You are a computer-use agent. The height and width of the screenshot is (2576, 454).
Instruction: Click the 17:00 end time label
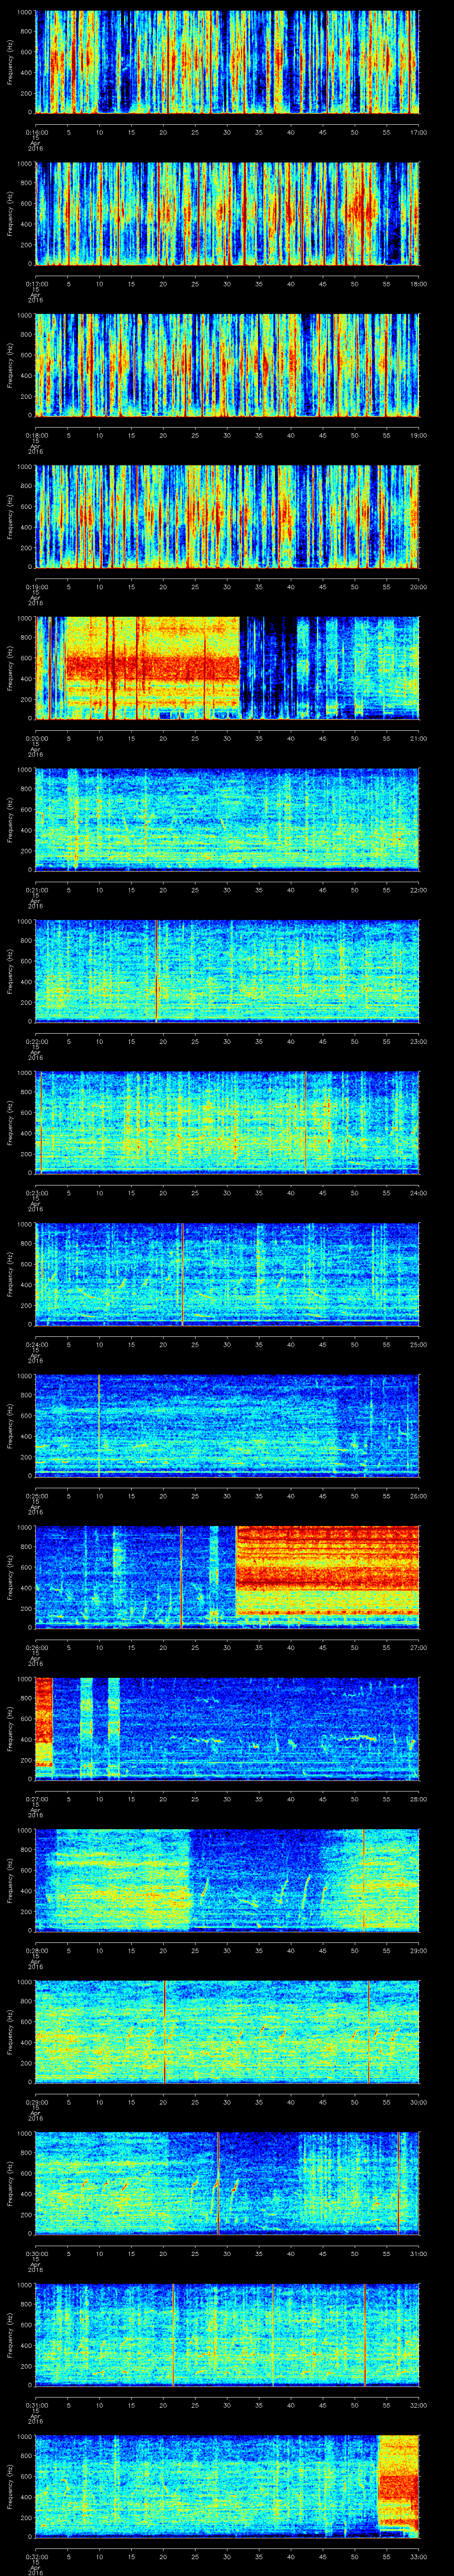[x=419, y=132]
